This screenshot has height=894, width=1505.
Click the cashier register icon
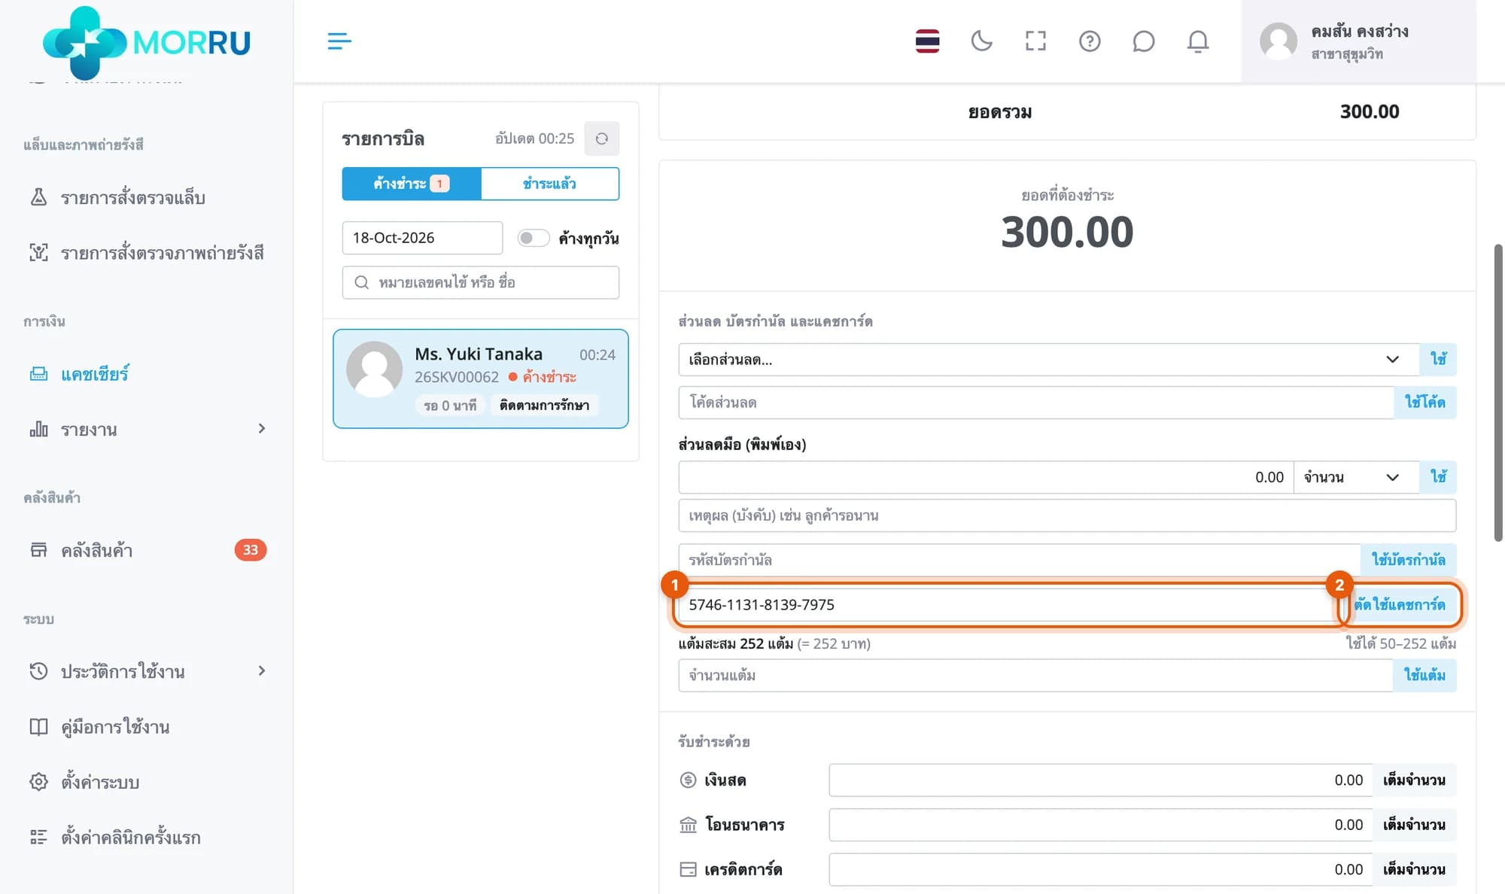tap(38, 374)
